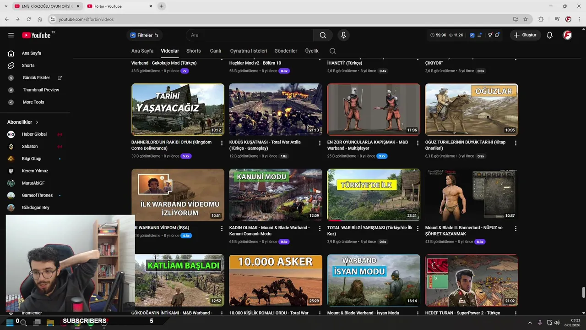The image size is (586, 330).
Task: Click the search magnifier button
Action: tap(323, 35)
